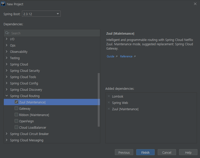Screen dimensions: 200x158
Task: Select Zuul [Maintenance] text in added dependencies
Action: point(125,109)
